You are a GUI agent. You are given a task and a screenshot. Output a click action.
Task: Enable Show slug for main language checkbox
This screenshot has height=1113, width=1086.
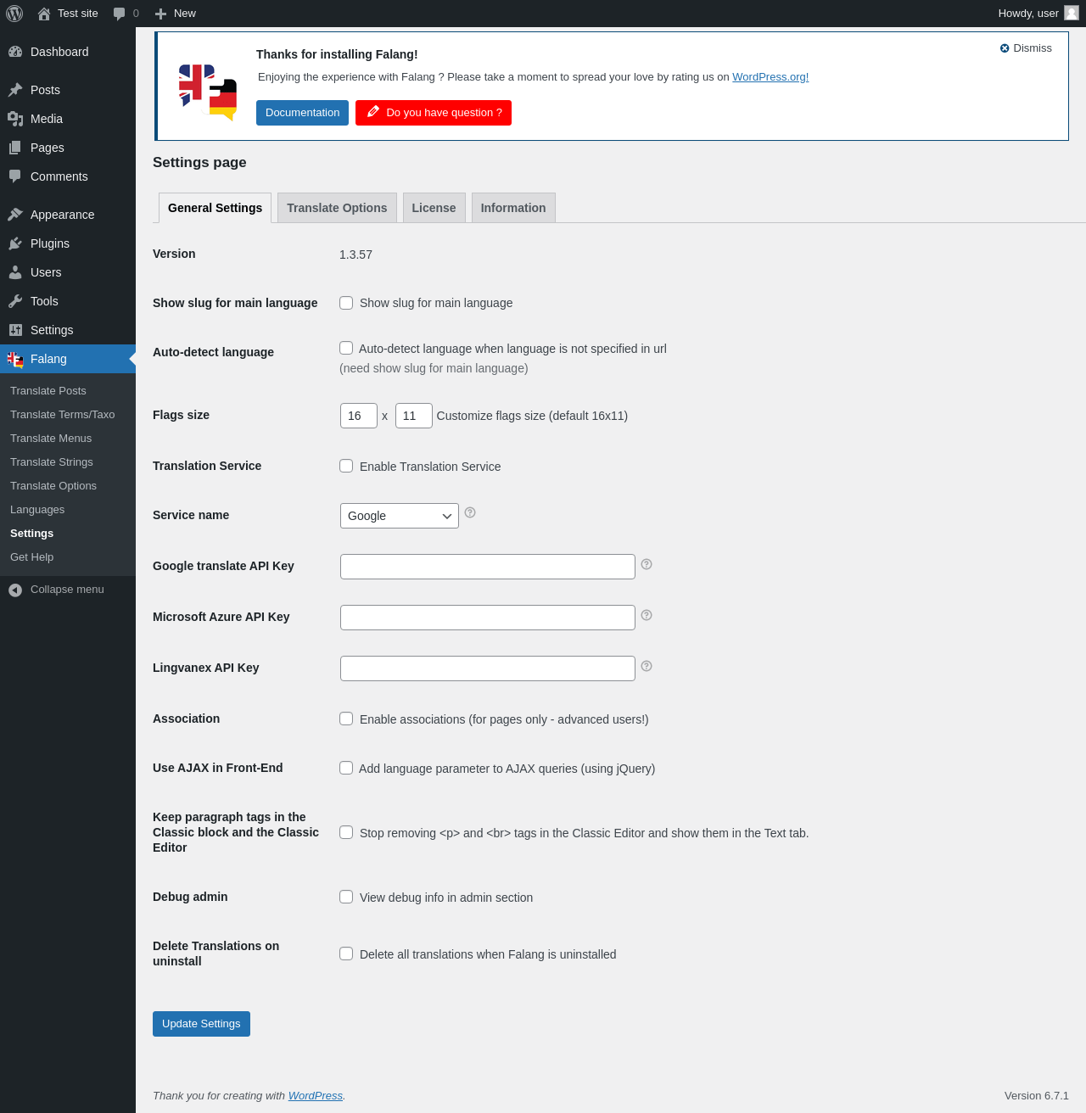point(346,303)
